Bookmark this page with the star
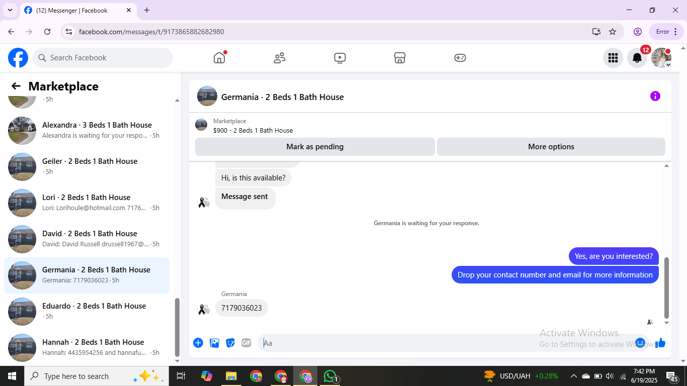Image resolution: width=687 pixels, height=386 pixels. click(613, 32)
